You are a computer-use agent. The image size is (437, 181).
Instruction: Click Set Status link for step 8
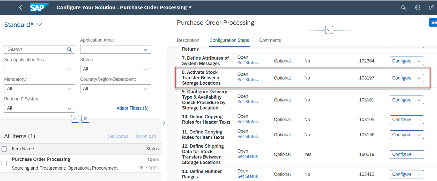coord(248,80)
